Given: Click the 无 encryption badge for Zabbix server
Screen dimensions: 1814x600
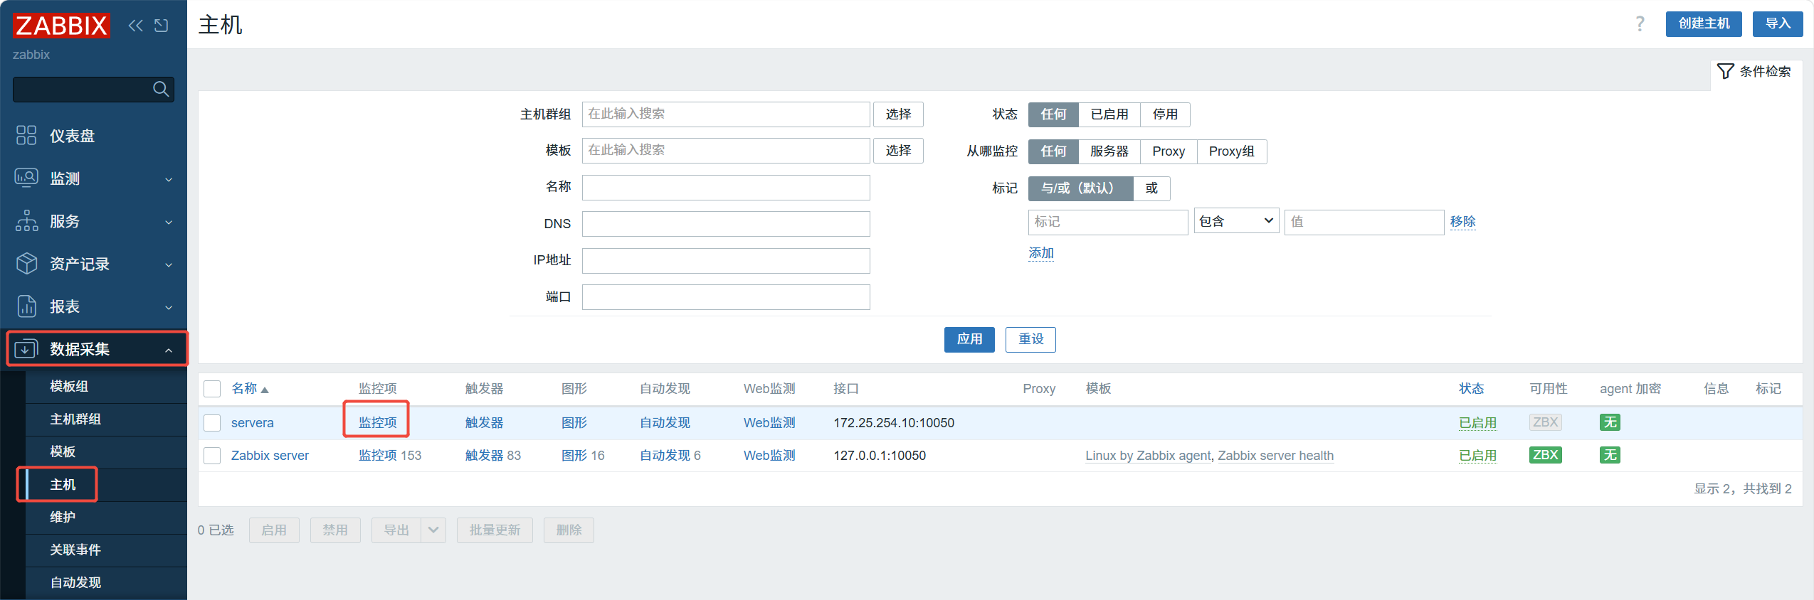Looking at the screenshot, I should [1610, 455].
